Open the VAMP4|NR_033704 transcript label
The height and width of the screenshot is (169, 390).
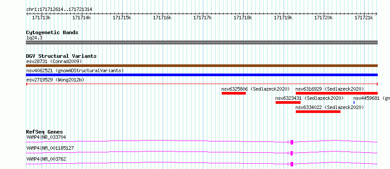tap(46, 137)
